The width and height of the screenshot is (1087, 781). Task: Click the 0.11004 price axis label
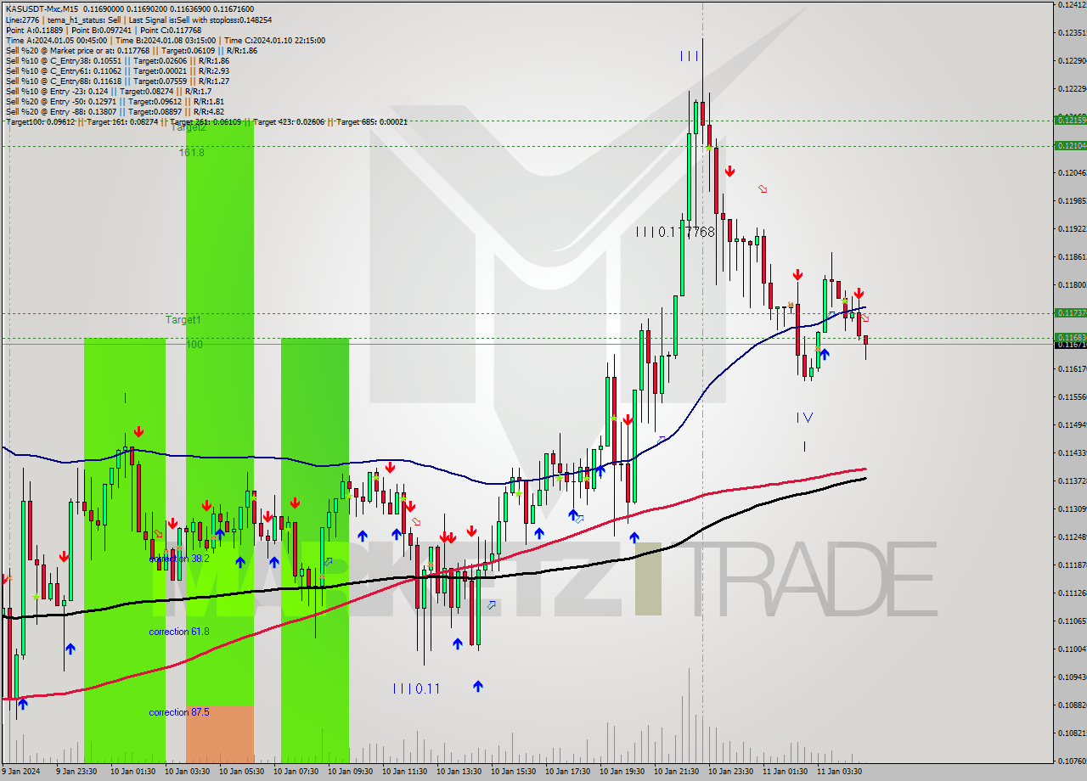pyautogui.click(x=1071, y=649)
